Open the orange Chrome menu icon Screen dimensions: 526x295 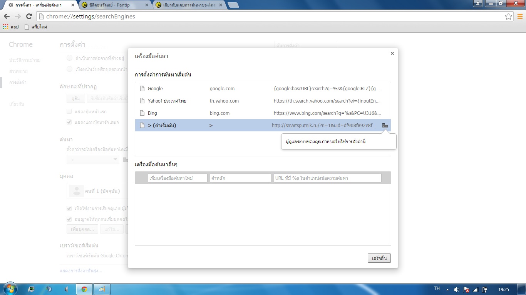point(520,17)
